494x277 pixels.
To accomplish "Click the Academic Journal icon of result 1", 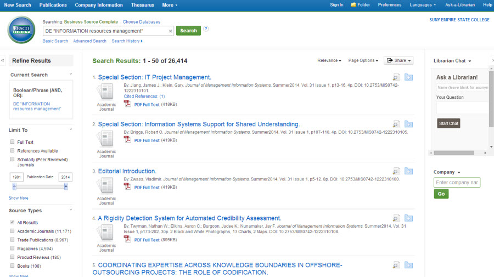I will point(106,92).
